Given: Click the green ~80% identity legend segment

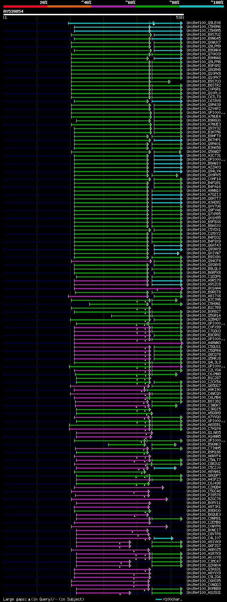Looking at the screenshot, I should [157, 6].
